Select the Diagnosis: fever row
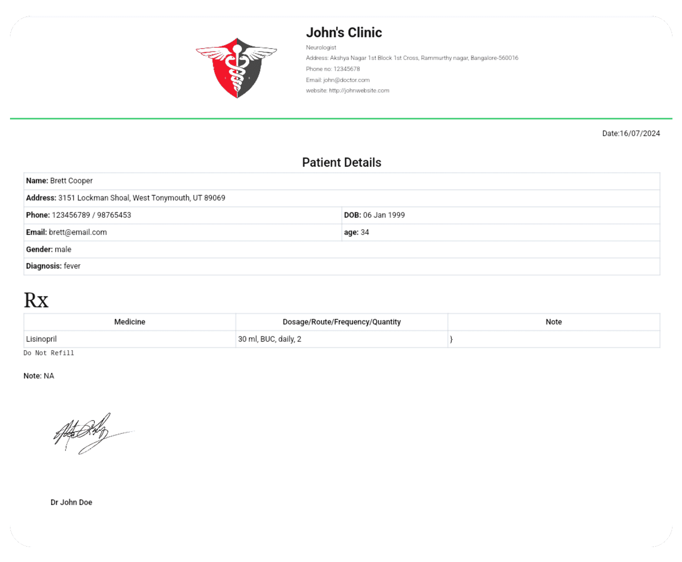Screen dimensions: 682x562 341,266
